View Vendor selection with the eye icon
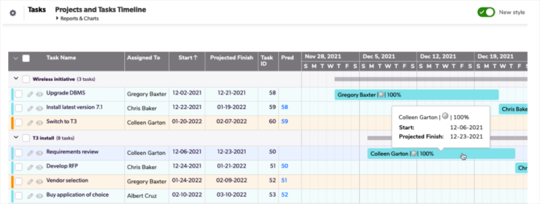 [39, 181]
